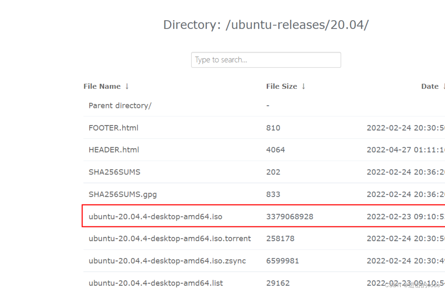This screenshot has width=445, height=291.
Task: Select the file size 258178
Action: click(280, 238)
